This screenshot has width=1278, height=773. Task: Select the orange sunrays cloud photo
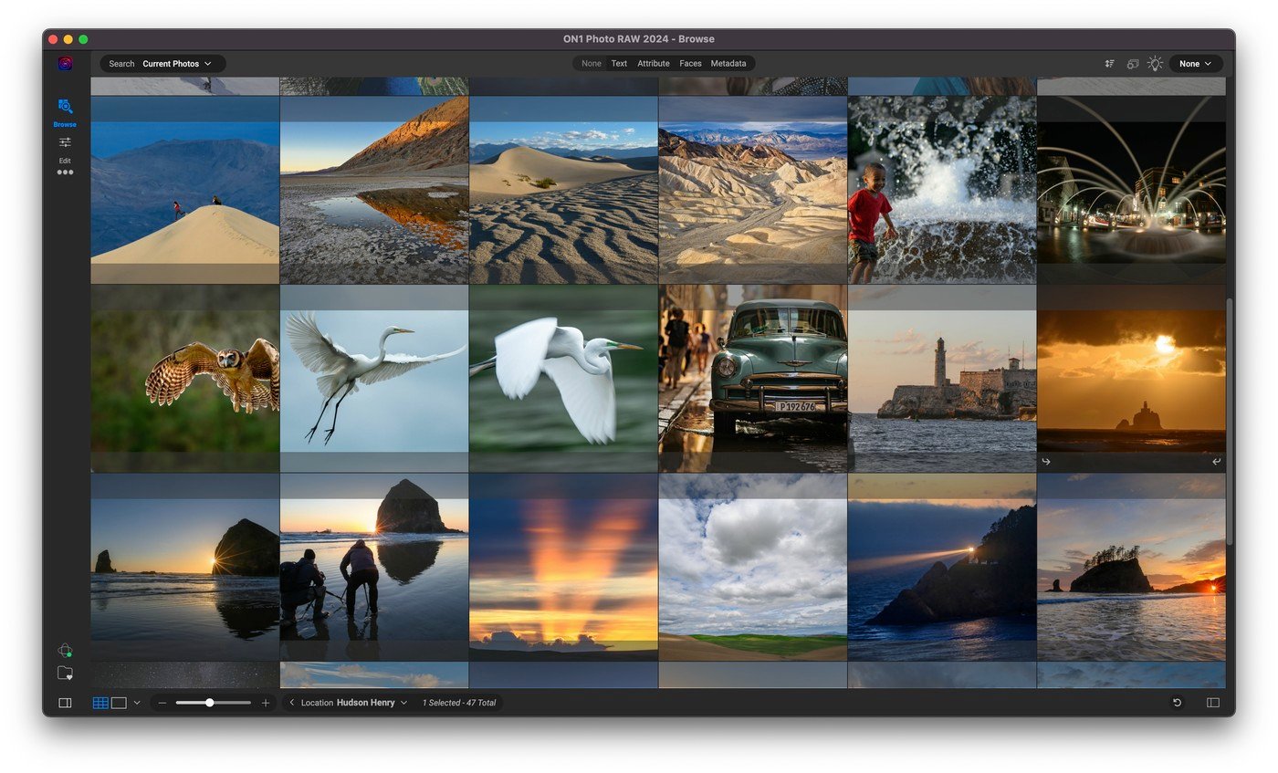click(x=563, y=567)
